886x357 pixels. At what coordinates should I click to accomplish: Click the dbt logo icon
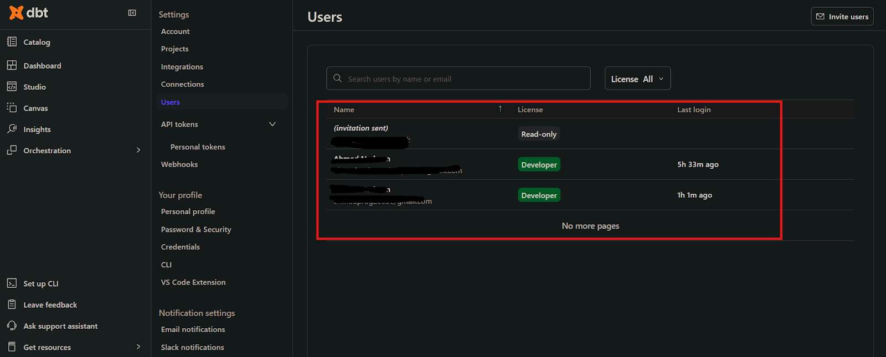(17, 13)
